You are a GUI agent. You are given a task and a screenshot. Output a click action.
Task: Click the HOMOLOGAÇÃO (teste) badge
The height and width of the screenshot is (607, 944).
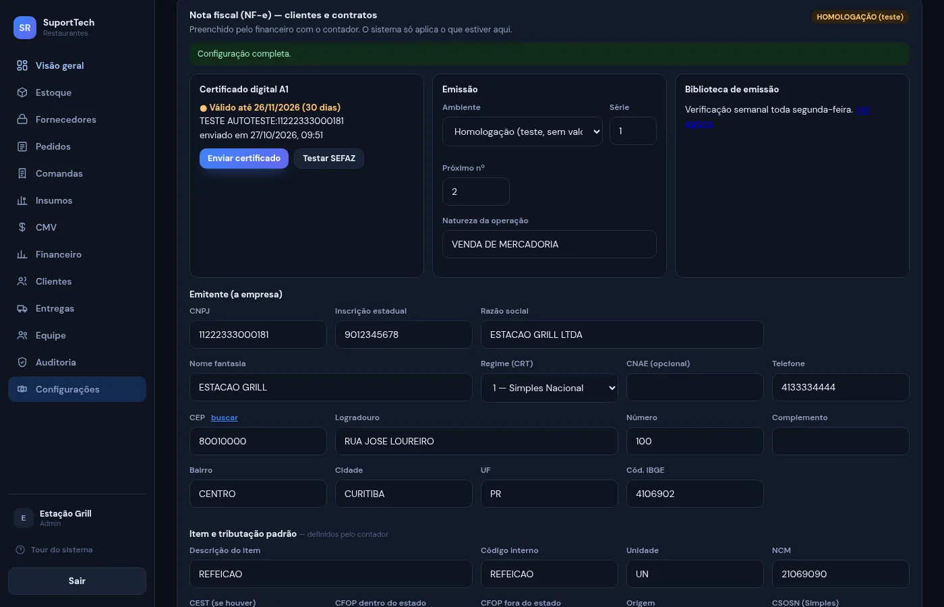pyautogui.click(x=860, y=17)
